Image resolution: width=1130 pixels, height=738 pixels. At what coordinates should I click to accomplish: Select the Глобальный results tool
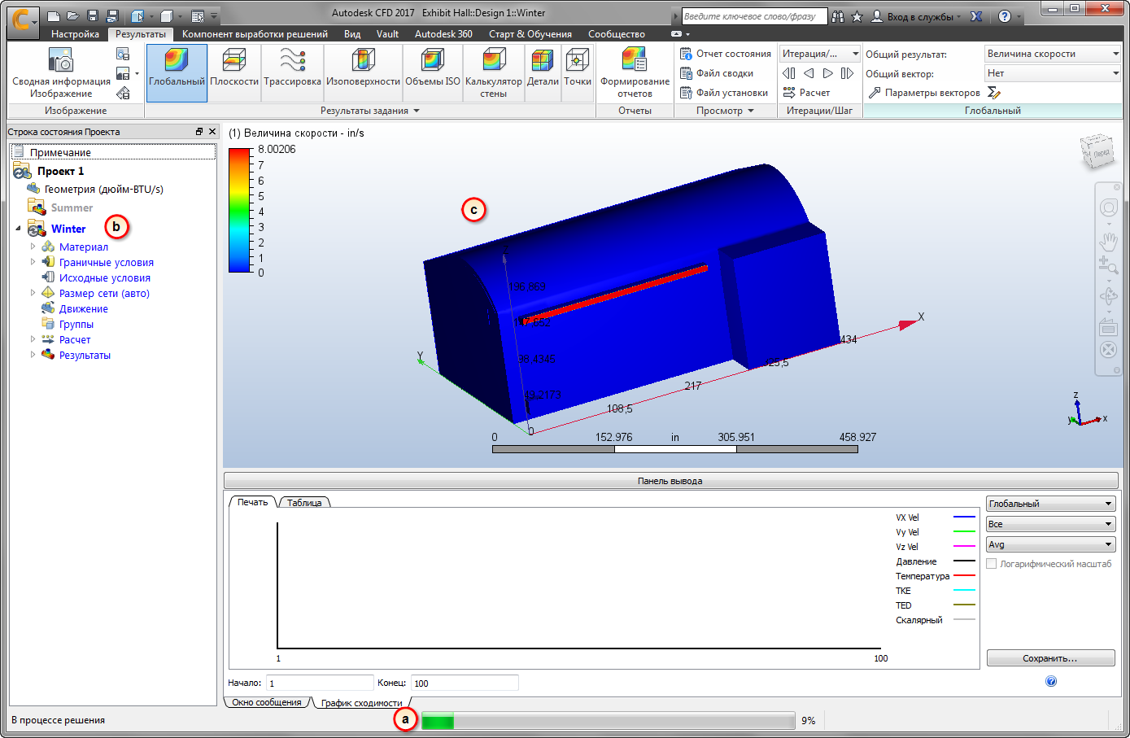[x=177, y=72]
